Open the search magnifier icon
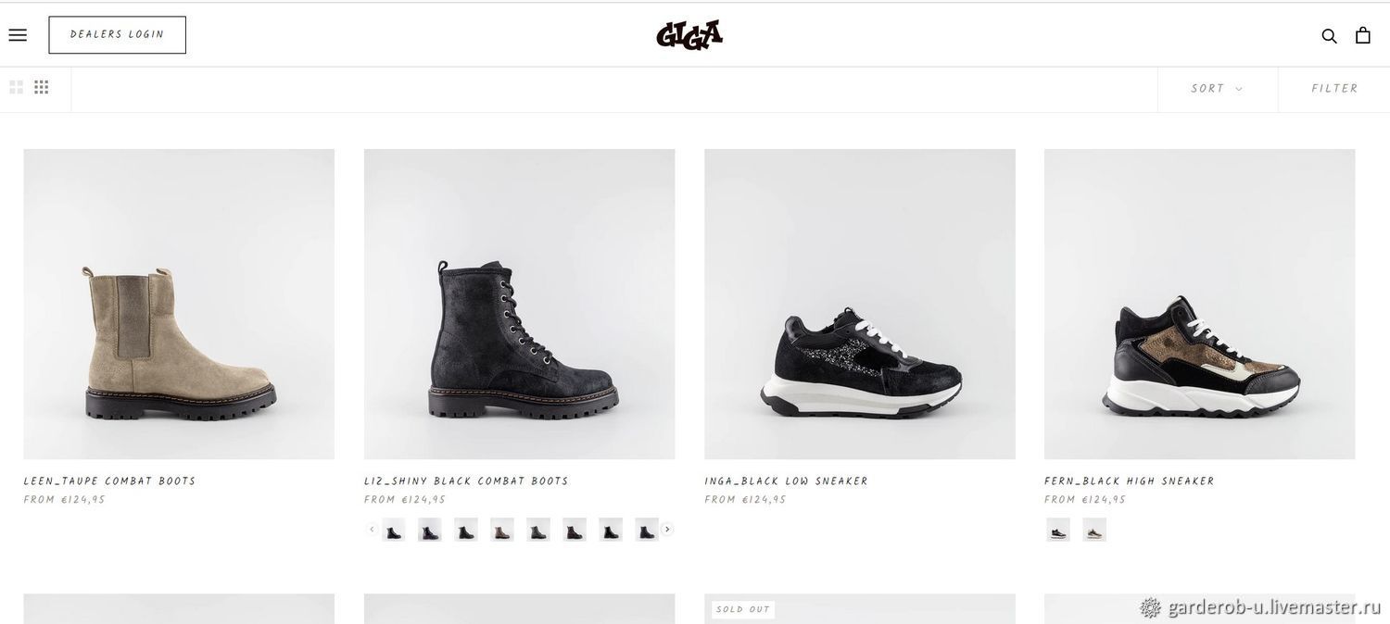The width and height of the screenshot is (1390, 624). pyautogui.click(x=1329, y=36)
